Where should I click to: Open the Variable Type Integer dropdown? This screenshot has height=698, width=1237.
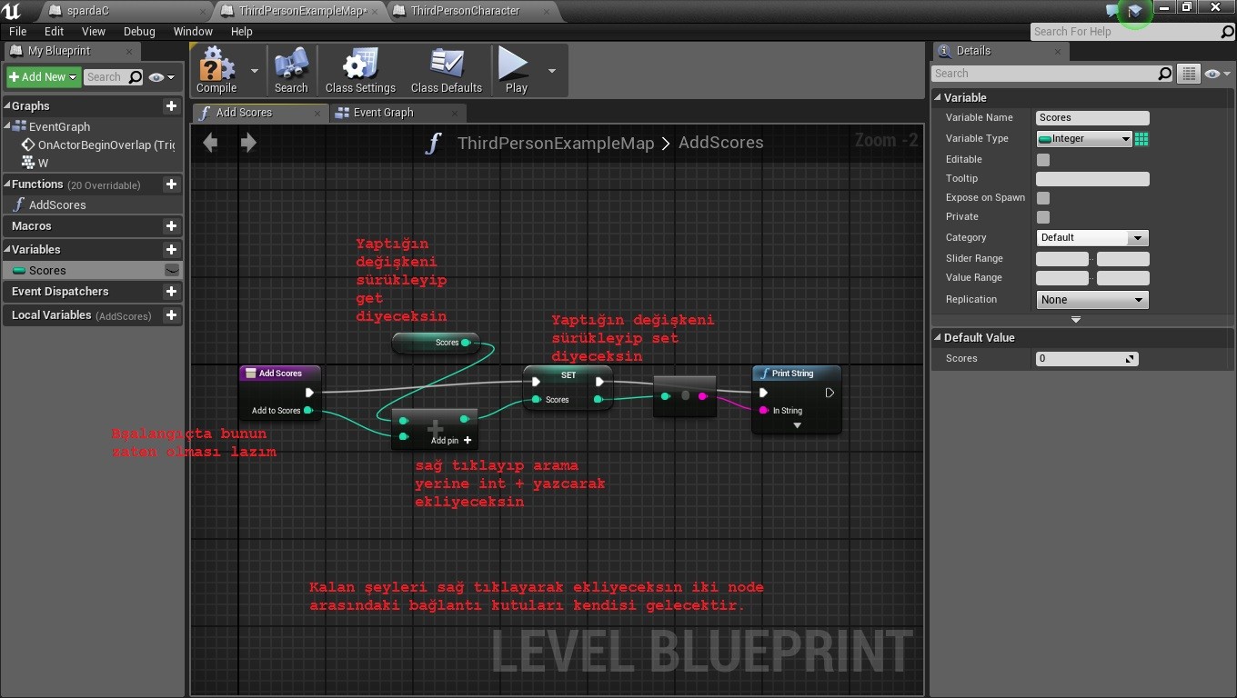pos(1084,139)
